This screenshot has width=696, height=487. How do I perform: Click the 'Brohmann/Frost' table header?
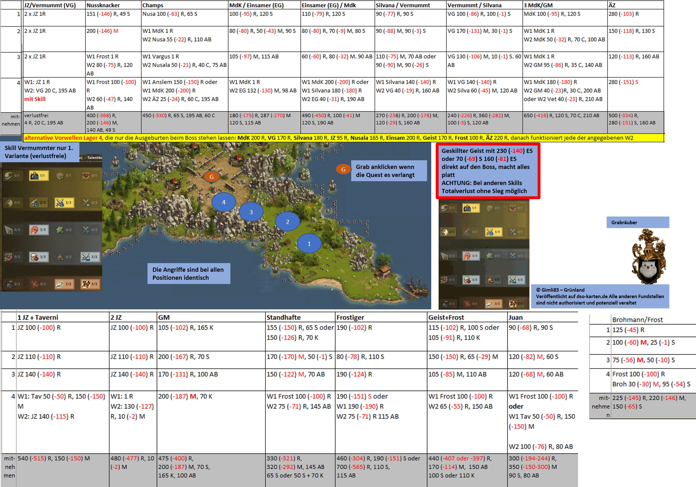pos(638,320)
